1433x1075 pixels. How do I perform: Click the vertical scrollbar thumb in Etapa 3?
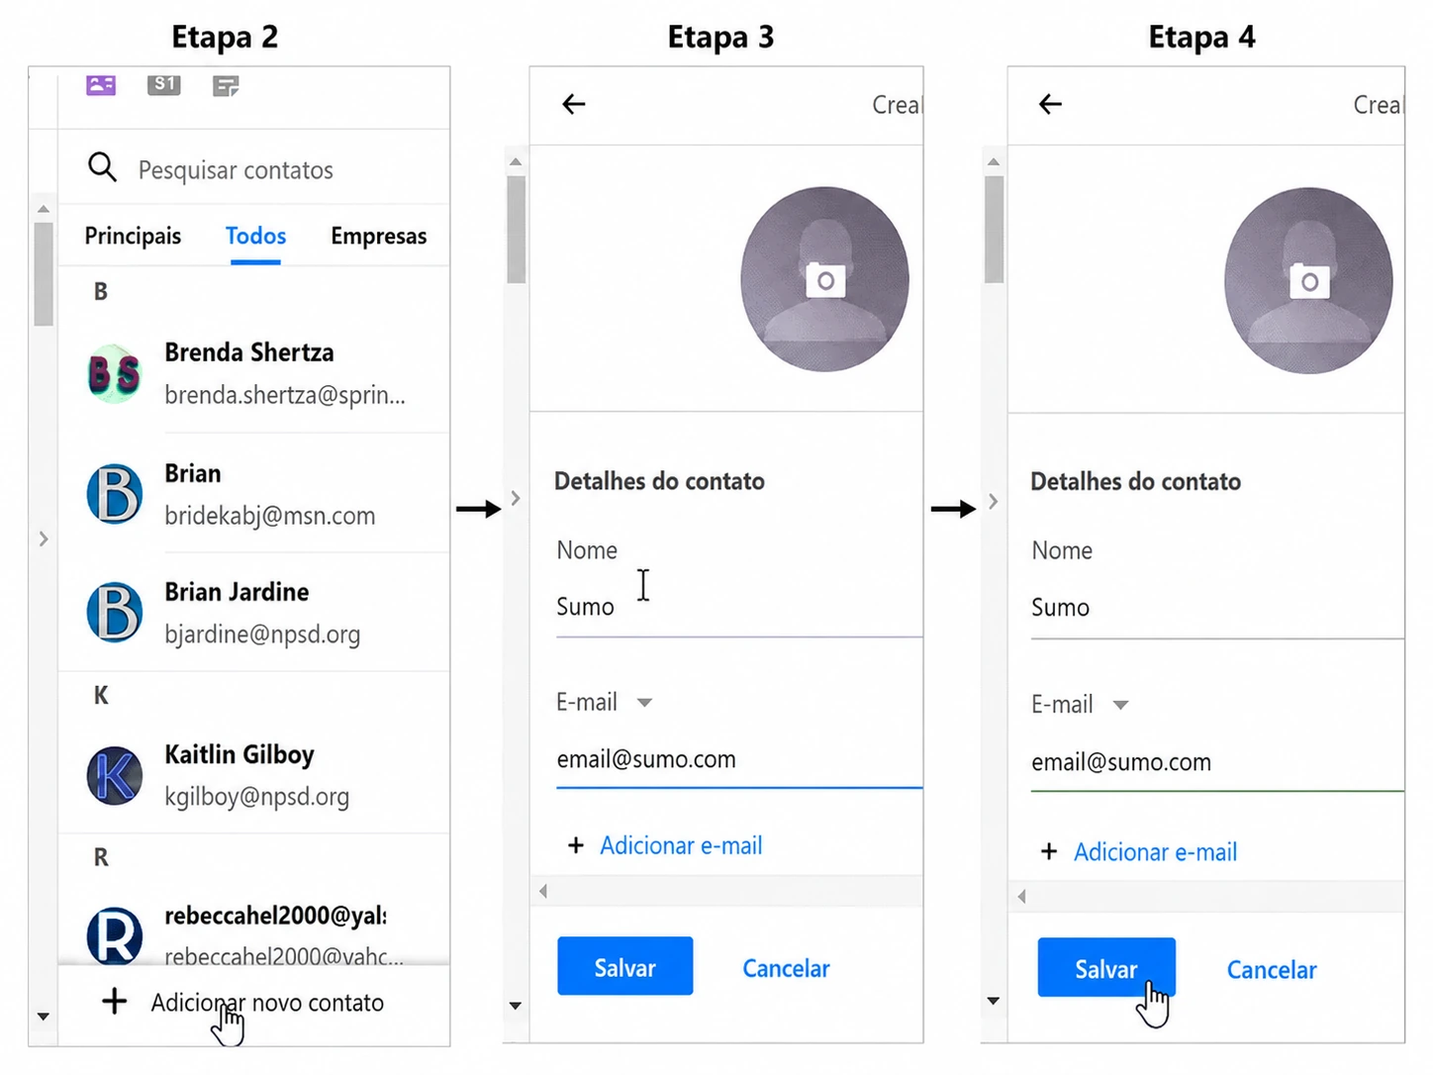(516, 230)
